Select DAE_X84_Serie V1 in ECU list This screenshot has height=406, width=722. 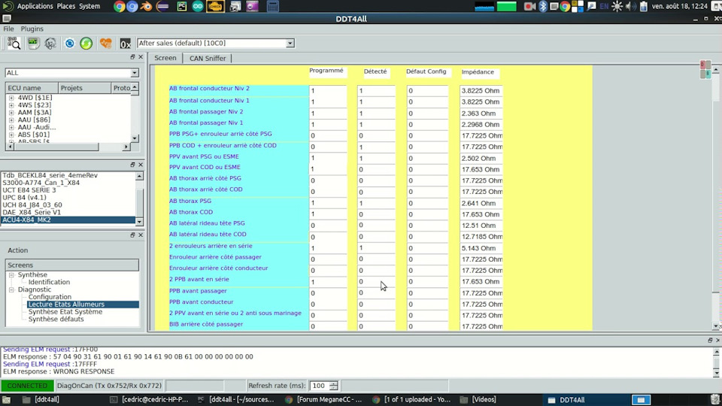32,212
